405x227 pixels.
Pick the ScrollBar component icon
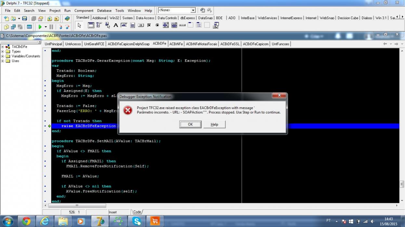(182, 25)
